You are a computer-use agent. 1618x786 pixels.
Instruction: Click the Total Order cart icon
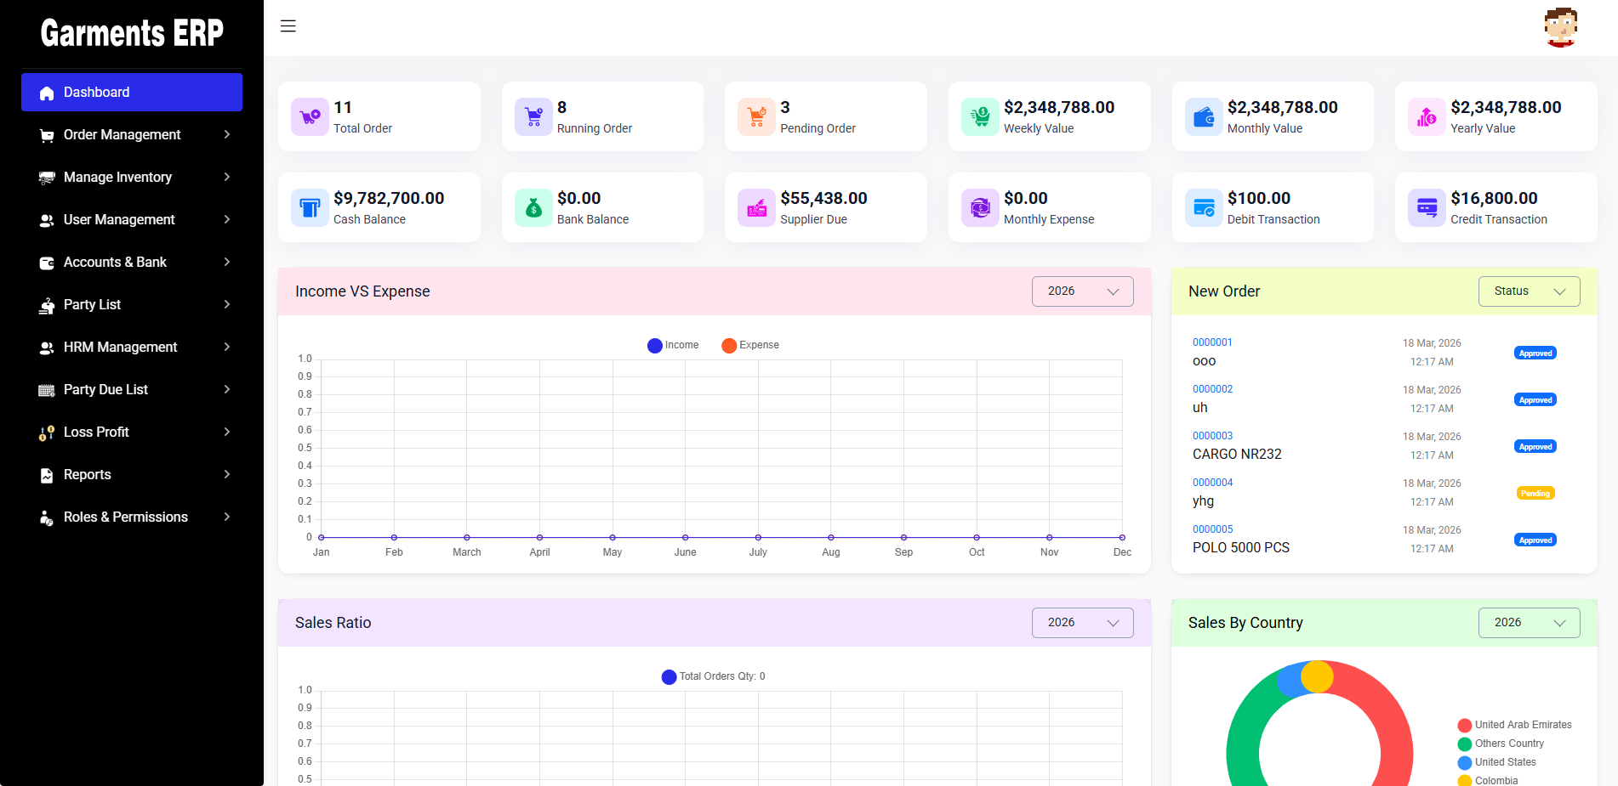(310, 116)
